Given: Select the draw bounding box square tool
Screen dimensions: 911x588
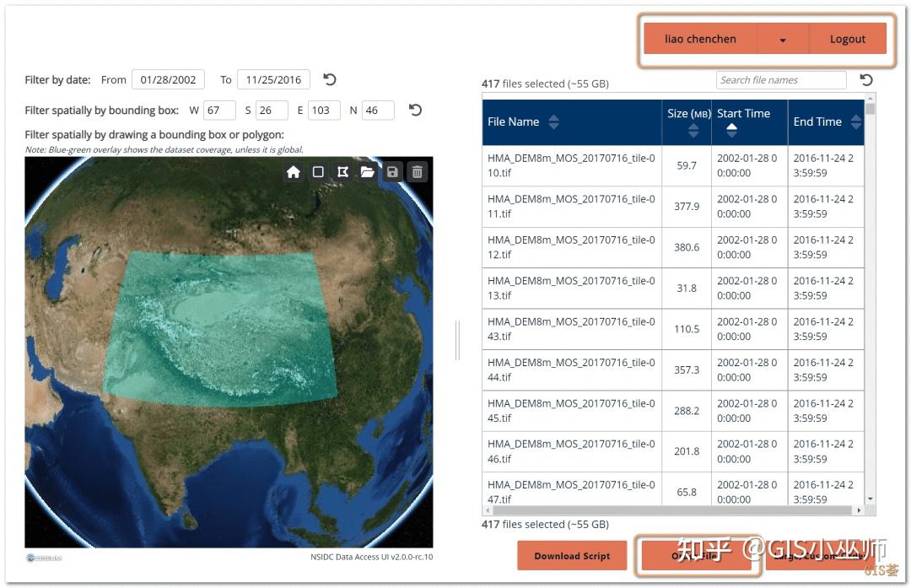Looking at the screenshot, I should (318, 172).
